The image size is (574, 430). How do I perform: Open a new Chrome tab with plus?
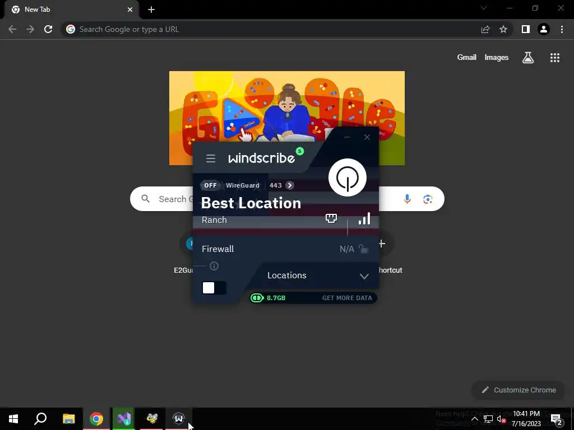click(151, 10)
